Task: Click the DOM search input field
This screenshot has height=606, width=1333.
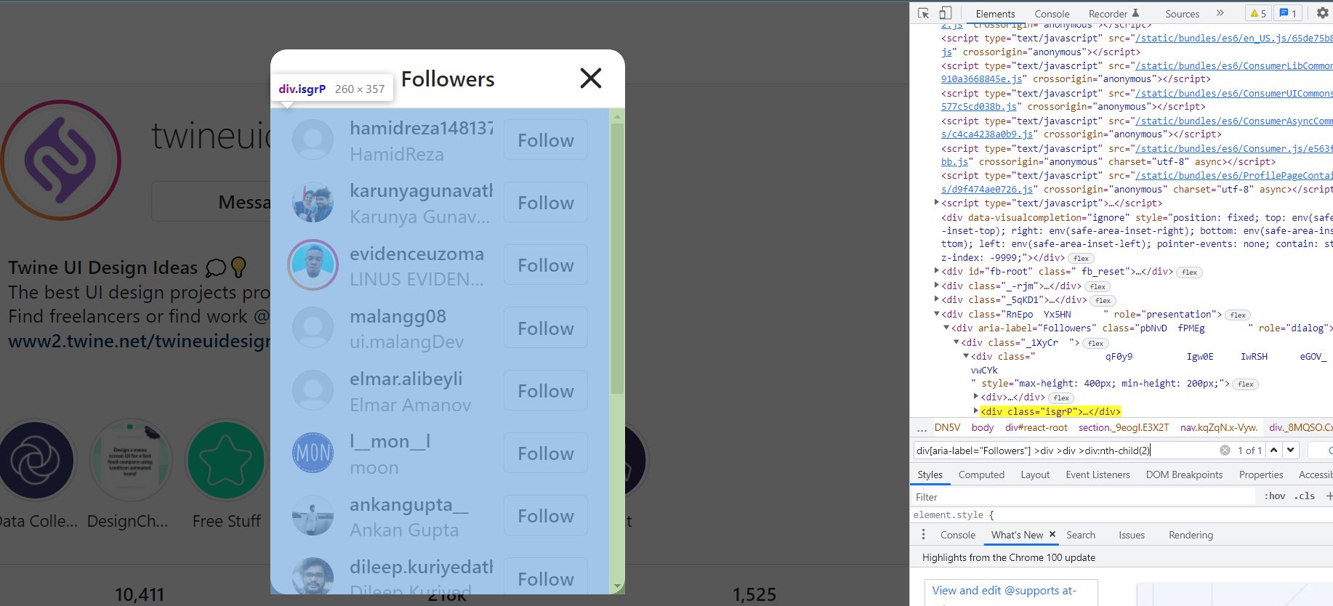Action: pyautogui.click(x=1065, y=451)
